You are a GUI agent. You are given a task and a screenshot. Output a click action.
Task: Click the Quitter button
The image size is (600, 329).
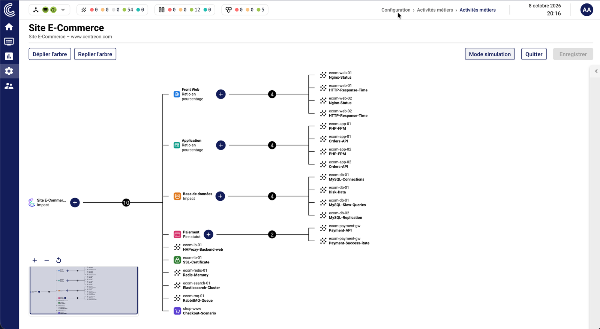pyautogui.click(x=534, y=54)
